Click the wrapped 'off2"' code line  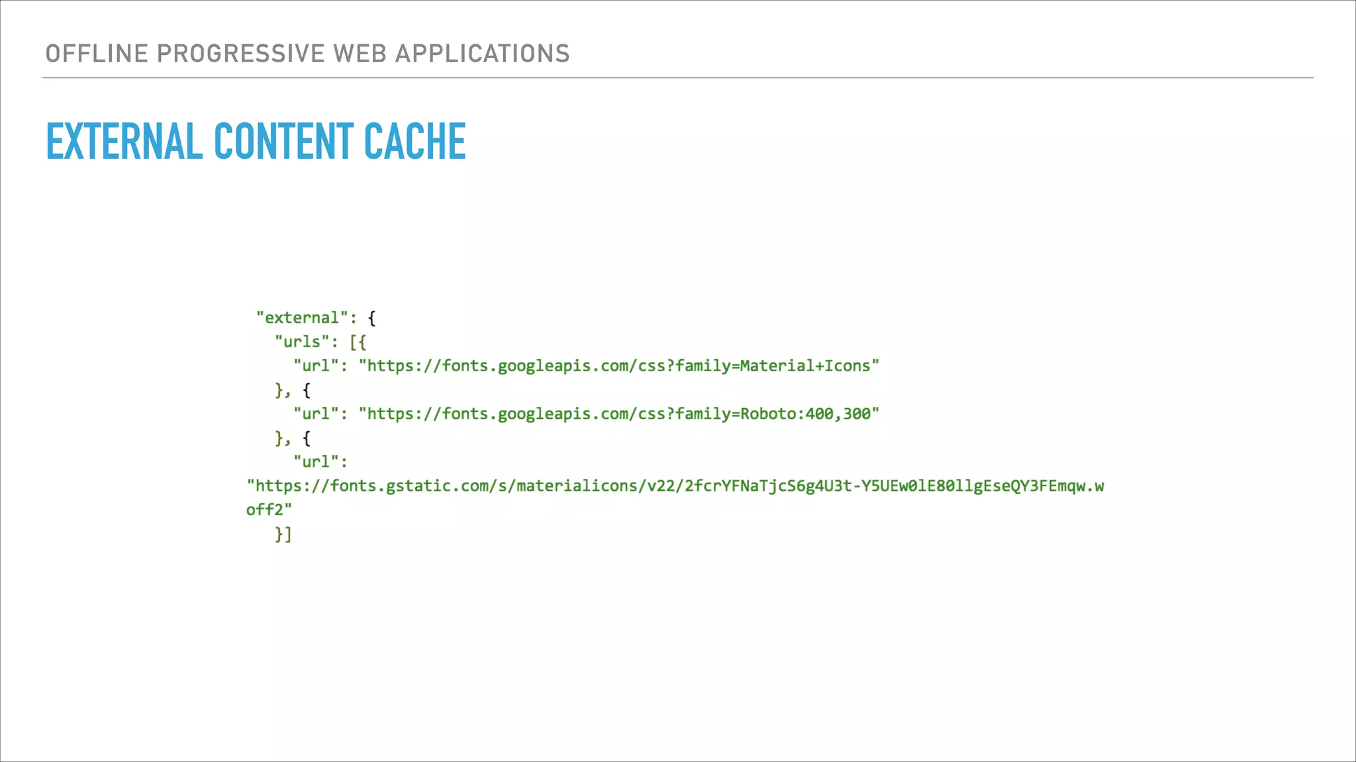point(269,510)
